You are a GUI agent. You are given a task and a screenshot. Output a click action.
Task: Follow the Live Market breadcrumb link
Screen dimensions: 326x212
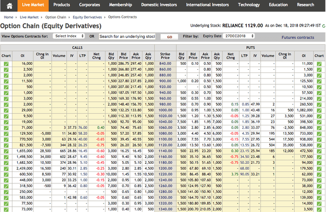tap(29, 17)
